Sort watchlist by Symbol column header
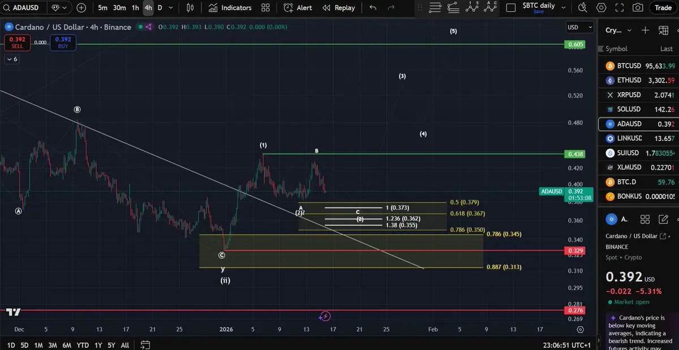The height and width of the screenshot is (350, 679). click(x=616, y=49)
